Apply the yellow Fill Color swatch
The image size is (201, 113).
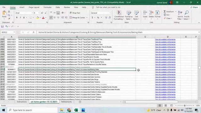tap(37, 18)
